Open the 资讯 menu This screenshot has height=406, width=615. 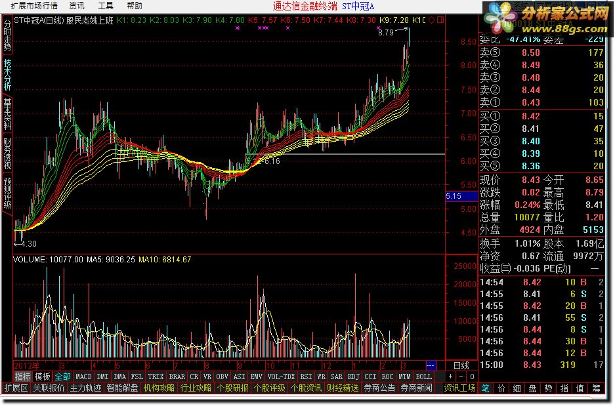coord(77,5)
